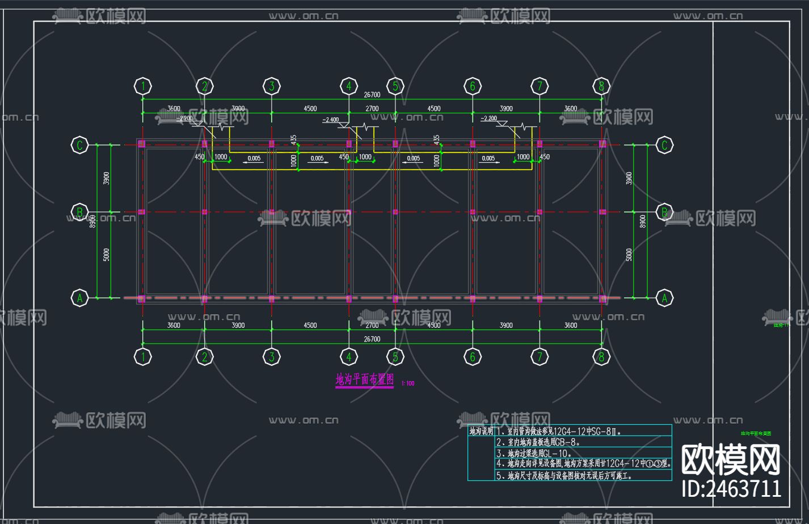Click the 26700 overall dimension below the plan
The height and width of the screenshot is (524, 809).
tap(372, 339)
